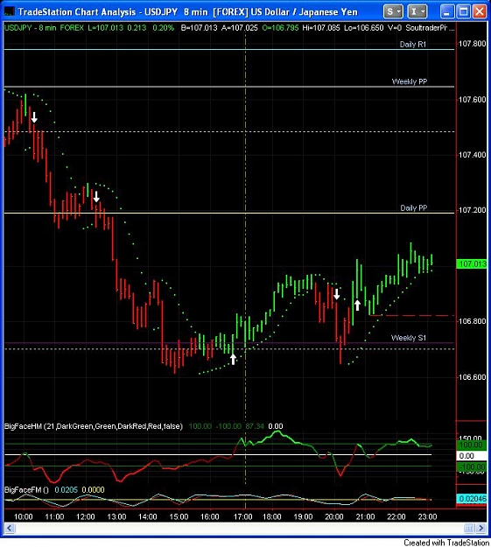
Task: Maximize the Chart Analysis window
Action: click(x=464, y=12)
